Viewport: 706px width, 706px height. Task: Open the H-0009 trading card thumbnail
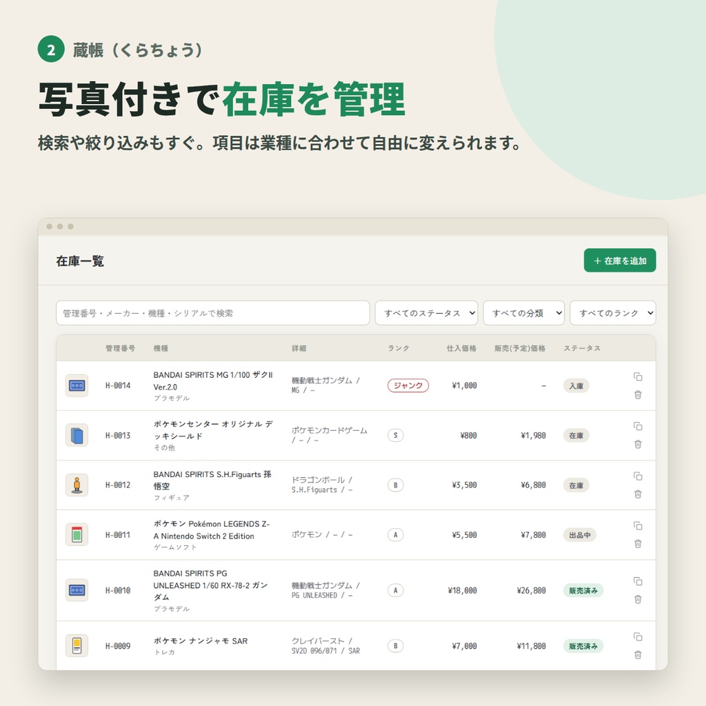77,645
